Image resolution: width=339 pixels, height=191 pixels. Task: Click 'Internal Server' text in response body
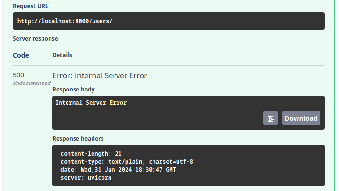coord(80,102)
